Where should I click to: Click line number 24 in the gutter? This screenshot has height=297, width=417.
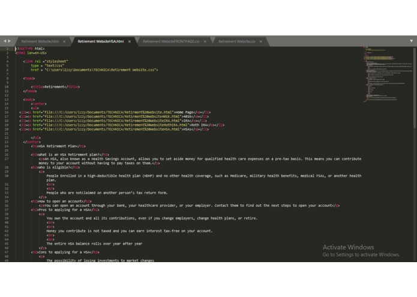tap(7, 147)
